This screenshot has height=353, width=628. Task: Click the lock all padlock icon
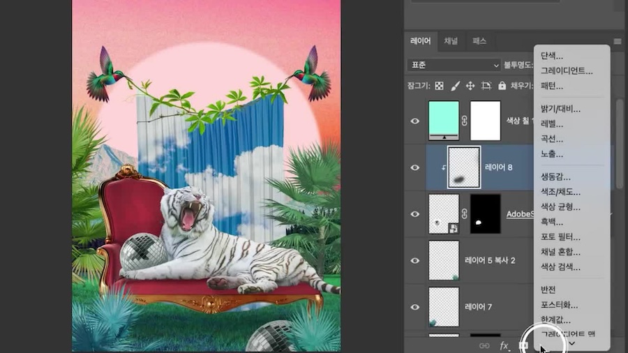pyautogui.click(x=502, y=86)
